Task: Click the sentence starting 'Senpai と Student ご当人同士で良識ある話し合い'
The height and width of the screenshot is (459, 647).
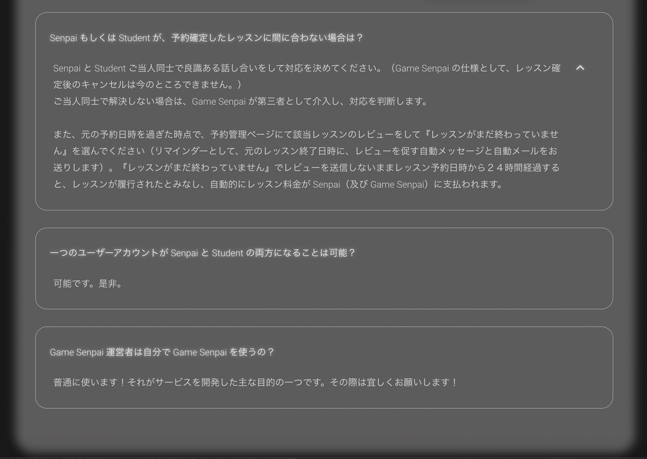Action: [307, 76]
